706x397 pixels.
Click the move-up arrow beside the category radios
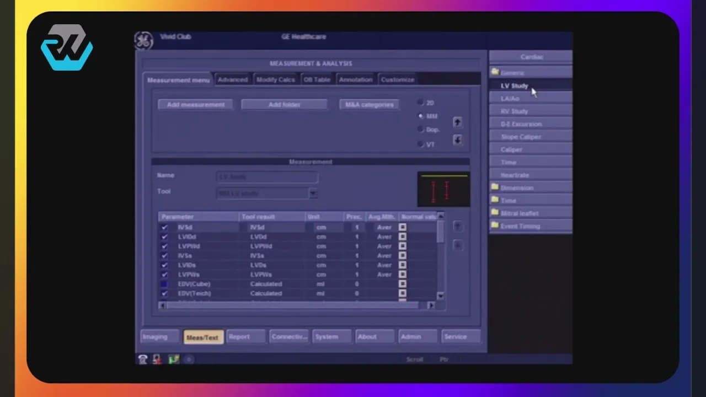(x=457, y=122)
